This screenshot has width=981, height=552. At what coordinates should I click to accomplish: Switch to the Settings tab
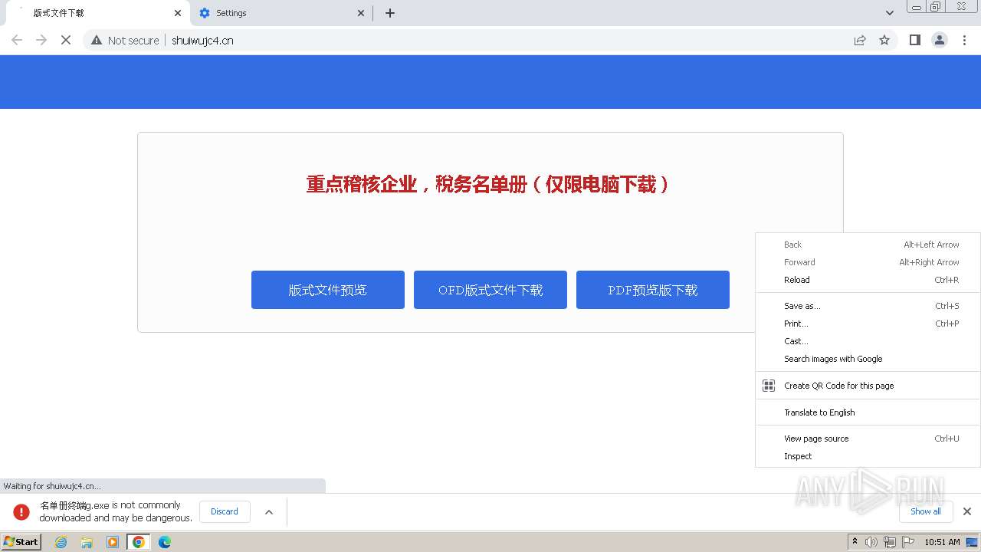(x=281, y=13)
